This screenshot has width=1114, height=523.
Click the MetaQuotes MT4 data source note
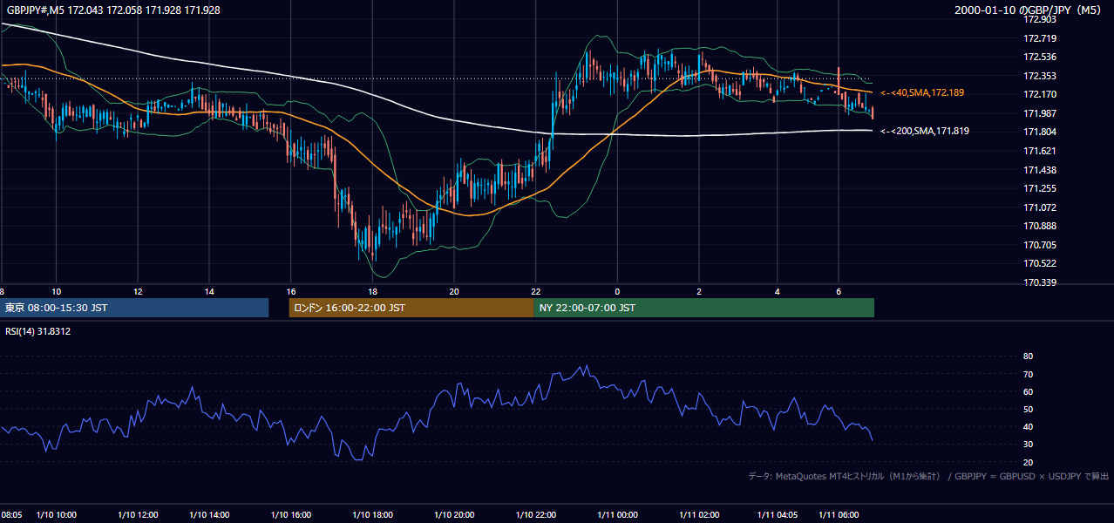pos(928,476)
